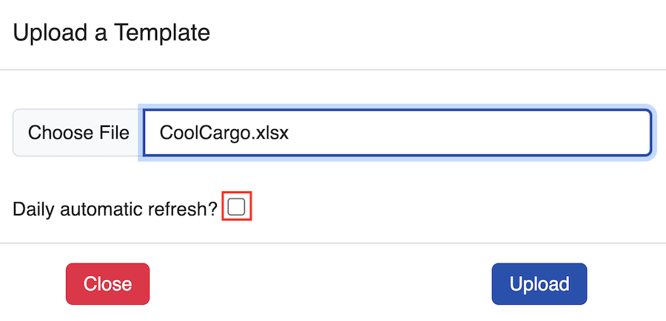Toggle the automatic refresh checkbox
The width and height of the screenshot is (666, 321).
(x=237, y=207)
